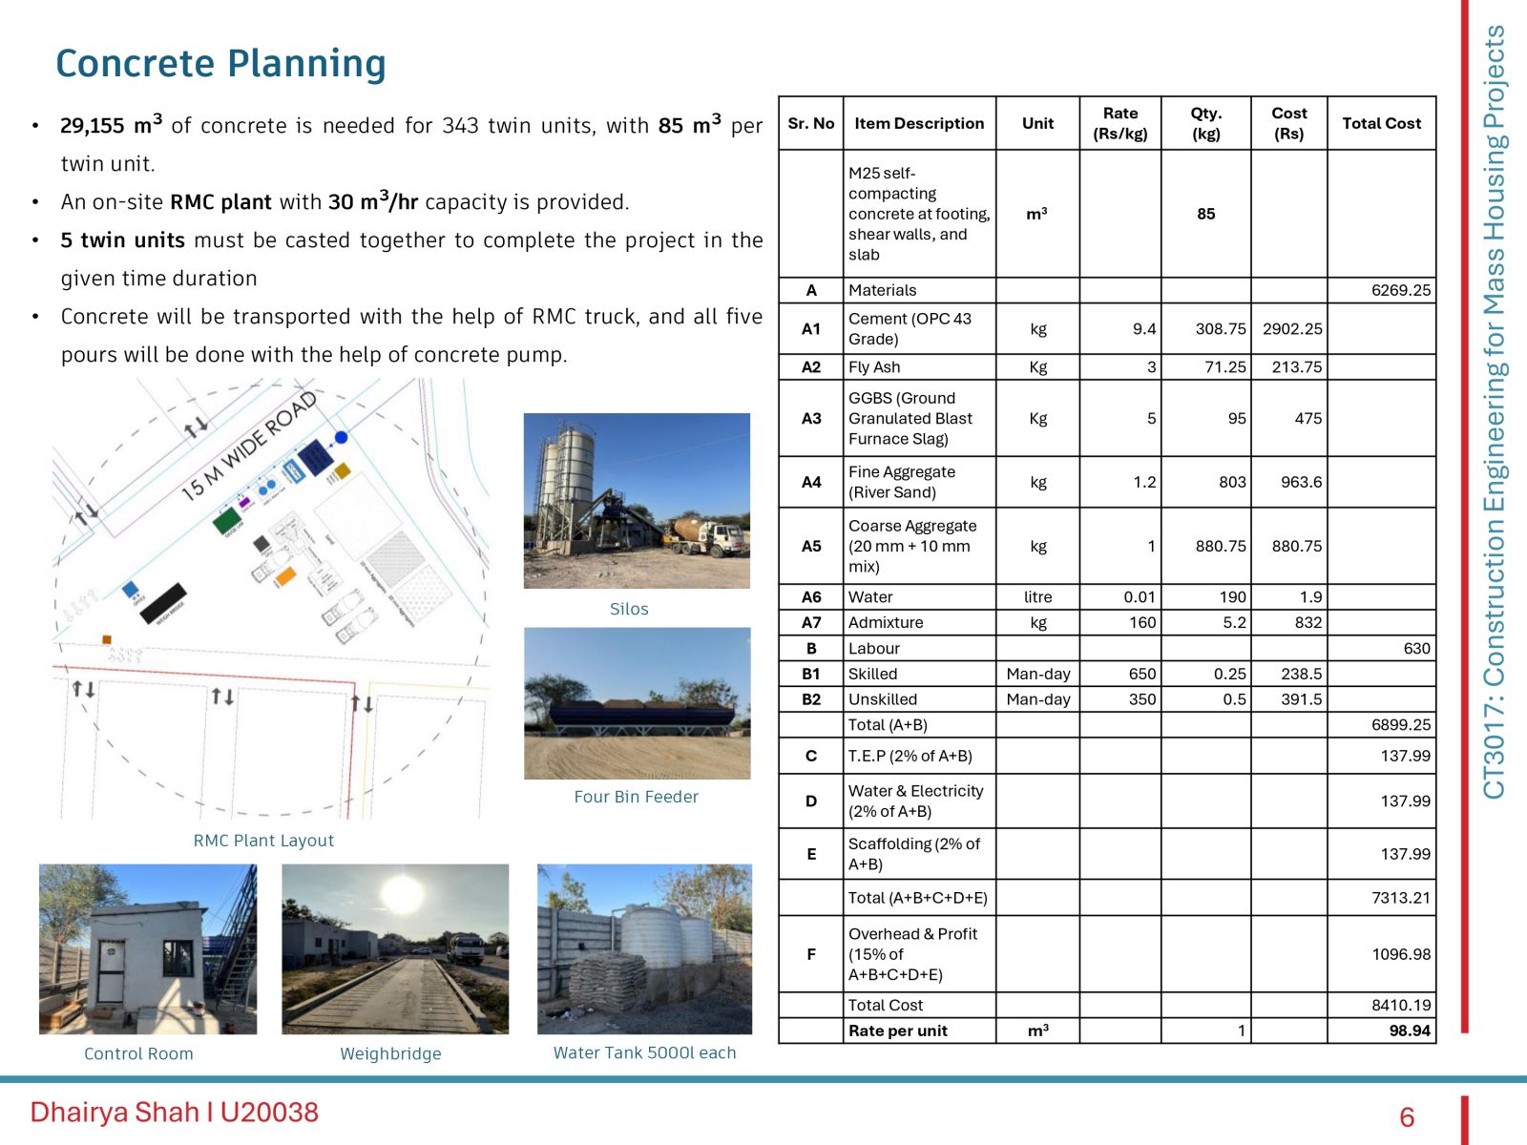Click the GGBS description cell

coord(919,418)
